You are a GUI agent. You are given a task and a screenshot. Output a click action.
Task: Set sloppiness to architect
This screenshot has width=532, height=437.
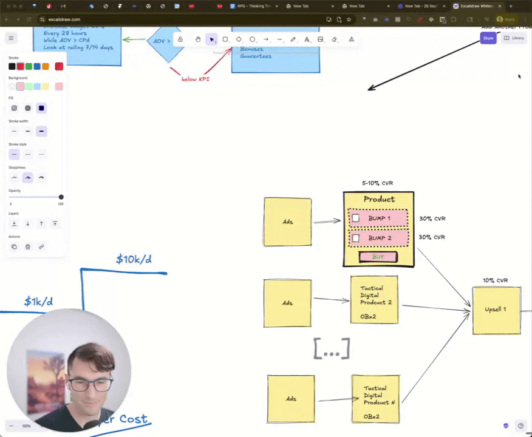14,177
